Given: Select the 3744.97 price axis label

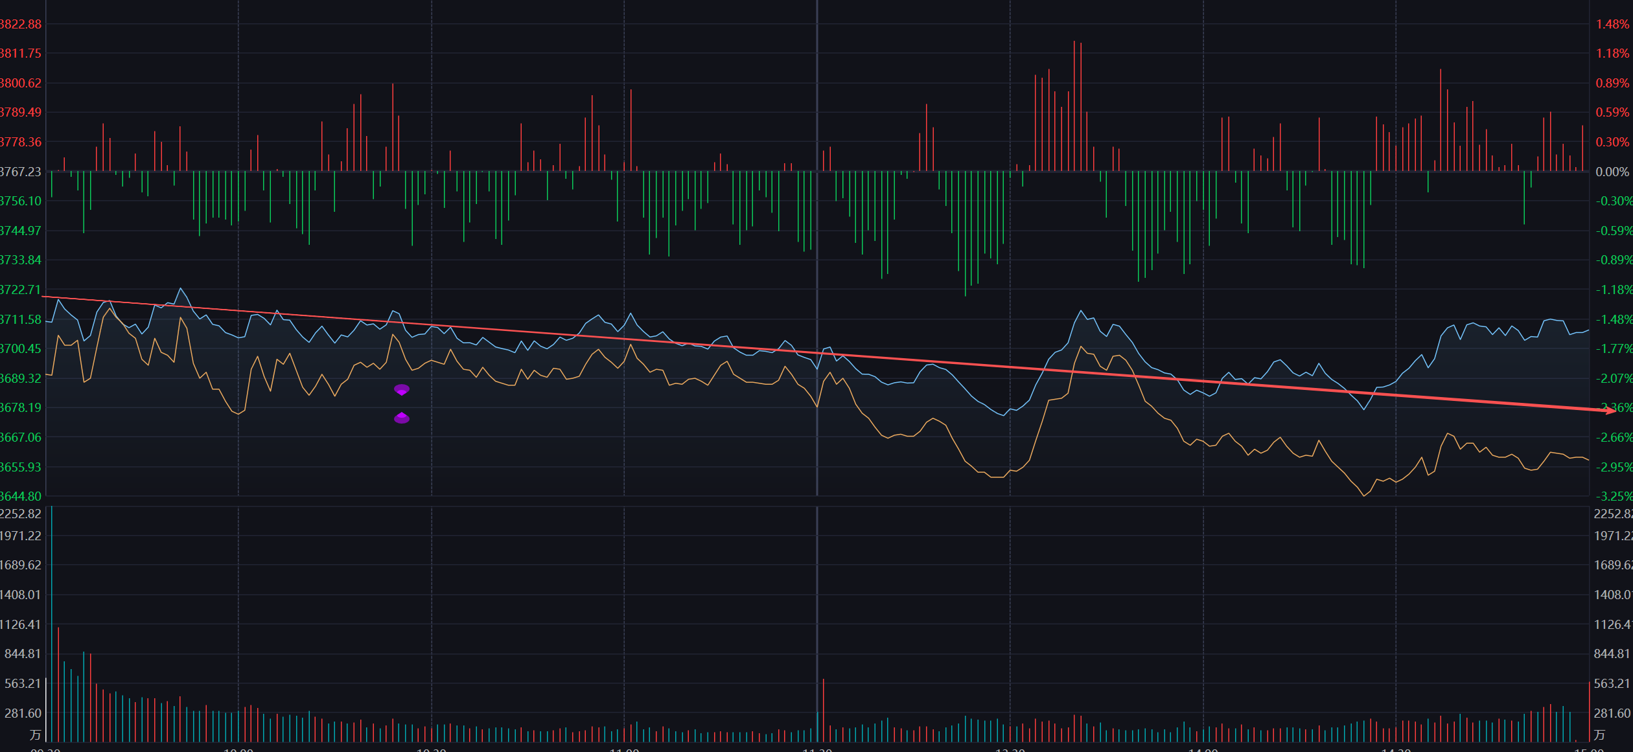Looking at the screenshot, I should [x=20, y=231].
